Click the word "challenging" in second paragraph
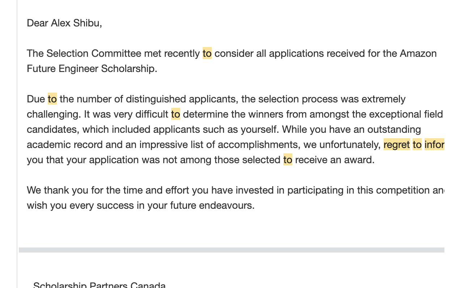Screen dimensions: 456x288 [53, 114]
